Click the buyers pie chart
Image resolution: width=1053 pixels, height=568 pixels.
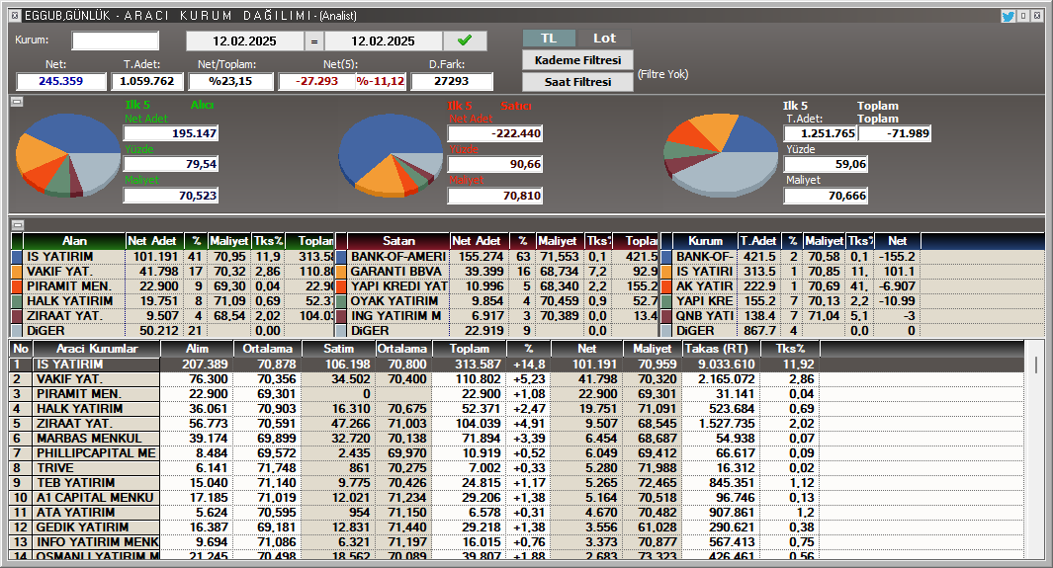click(x=68, y=154)
